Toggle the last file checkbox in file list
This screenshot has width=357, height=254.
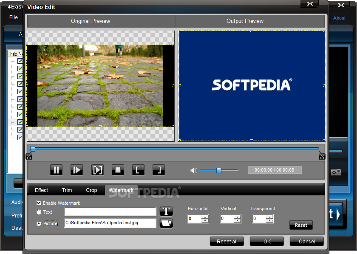[20, 137]
